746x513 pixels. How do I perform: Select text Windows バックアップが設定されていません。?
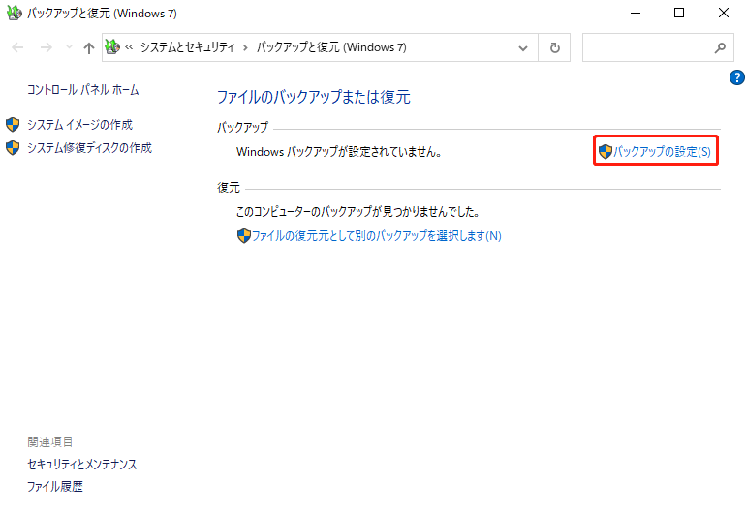(x=340, y=152)
